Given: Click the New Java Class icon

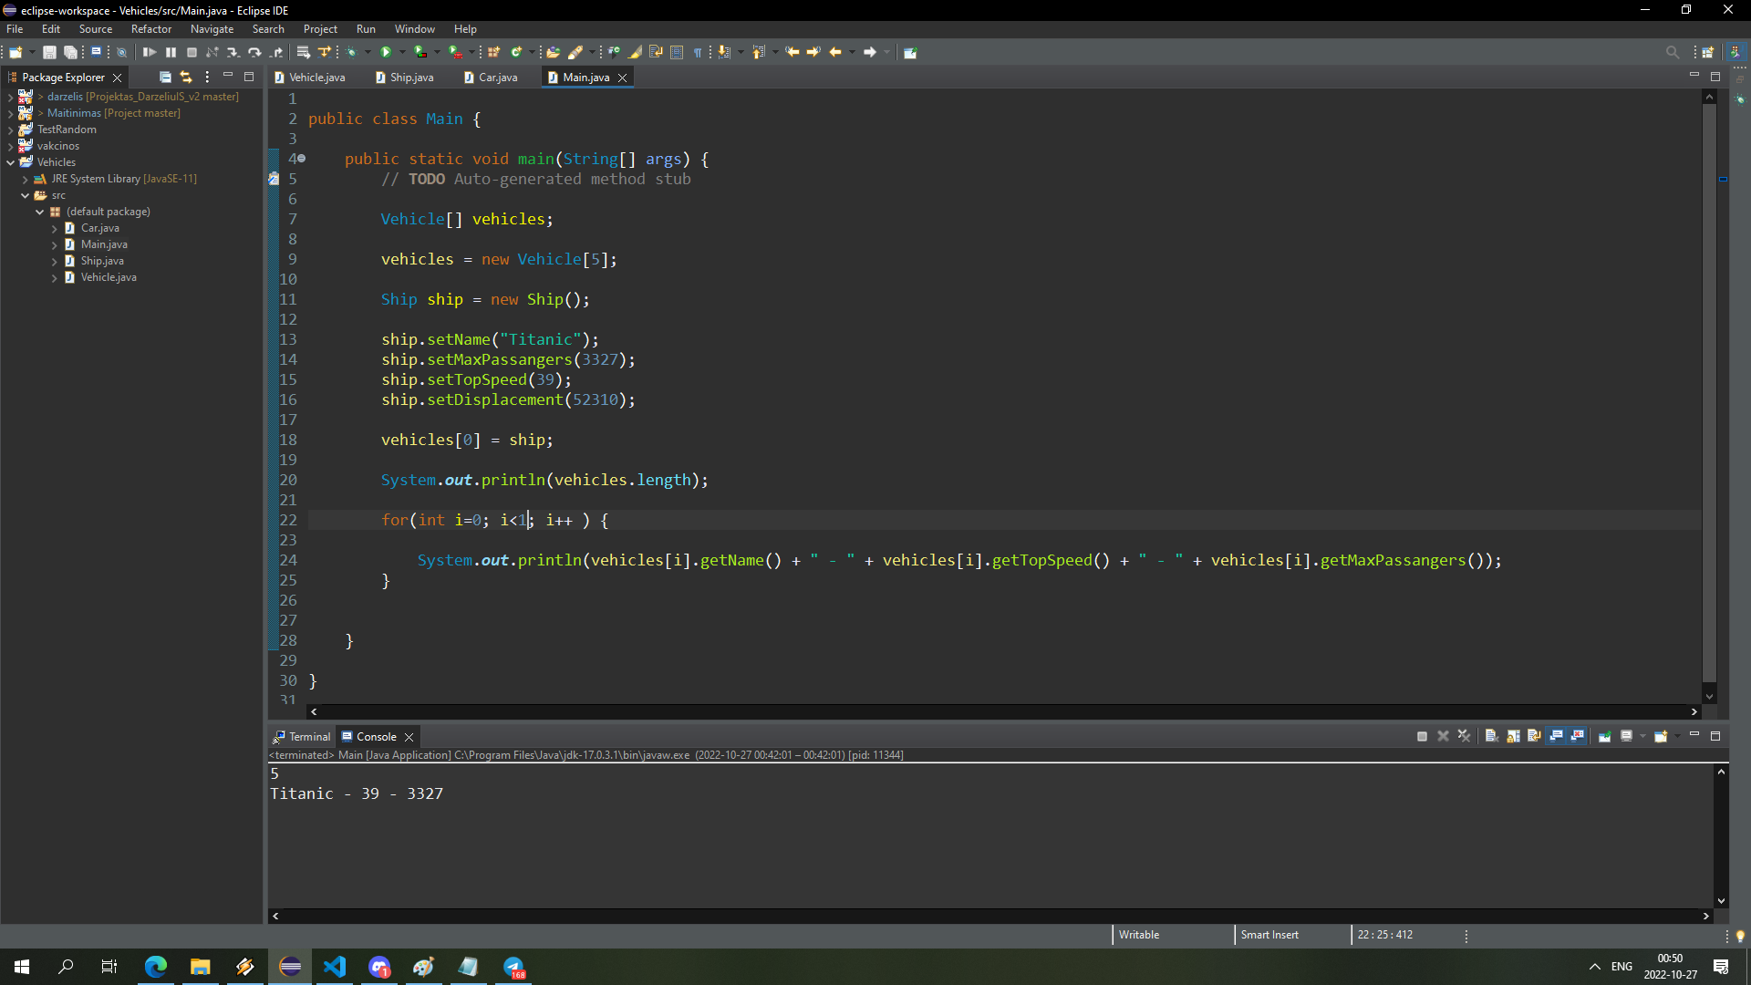Looking at the screenshot, I should (516, 52).
